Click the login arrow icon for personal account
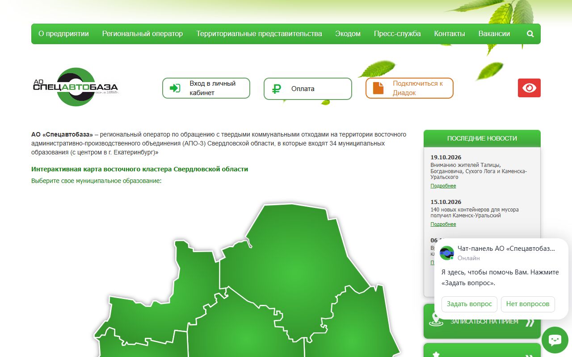Image resolution: width=572 pixels, height=357 pixels. pyautogui.click(x=175, y=88)
